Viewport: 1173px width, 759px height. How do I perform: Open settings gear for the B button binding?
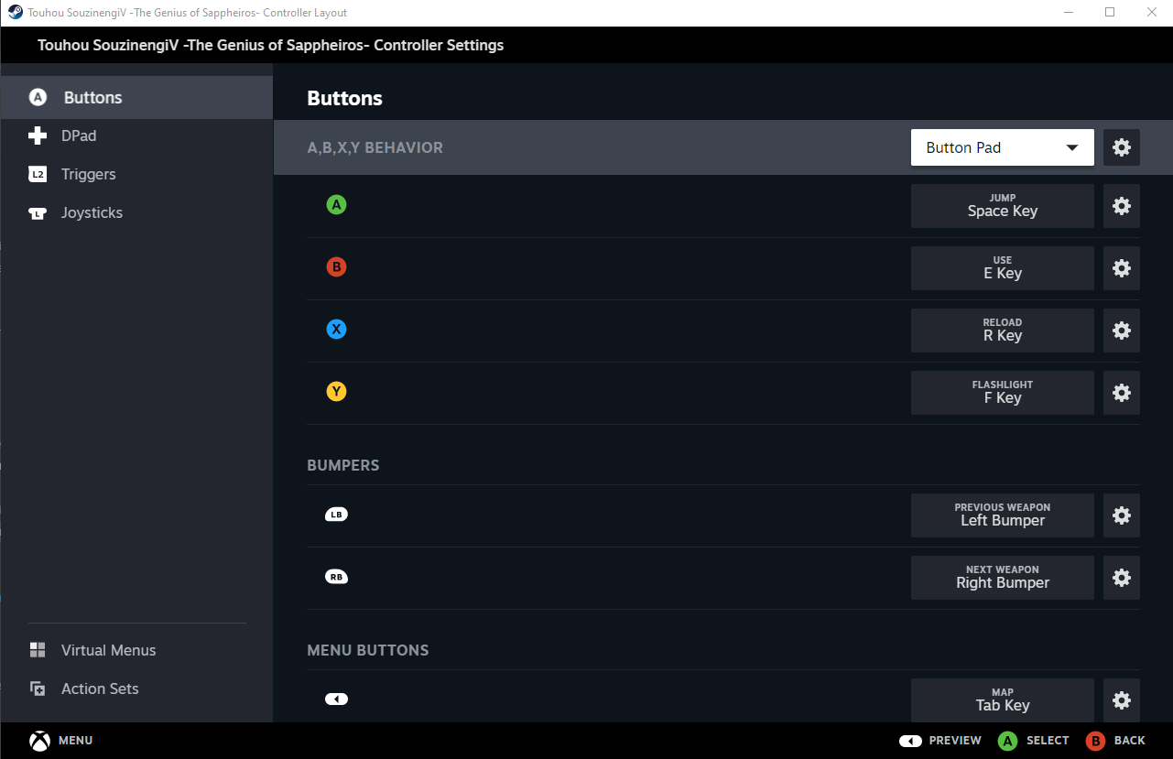pyautogui.click(x=1122, y=268)
